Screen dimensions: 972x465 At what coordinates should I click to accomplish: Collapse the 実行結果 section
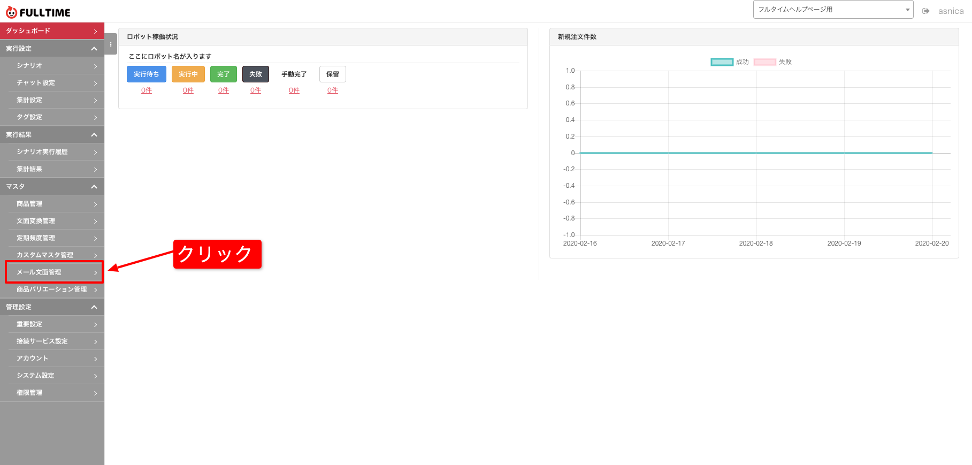pos(52,135)
